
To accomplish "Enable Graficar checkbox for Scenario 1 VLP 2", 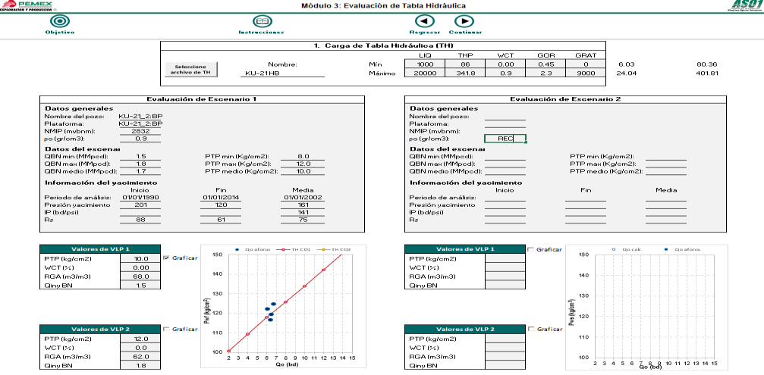I will [166, 330].
